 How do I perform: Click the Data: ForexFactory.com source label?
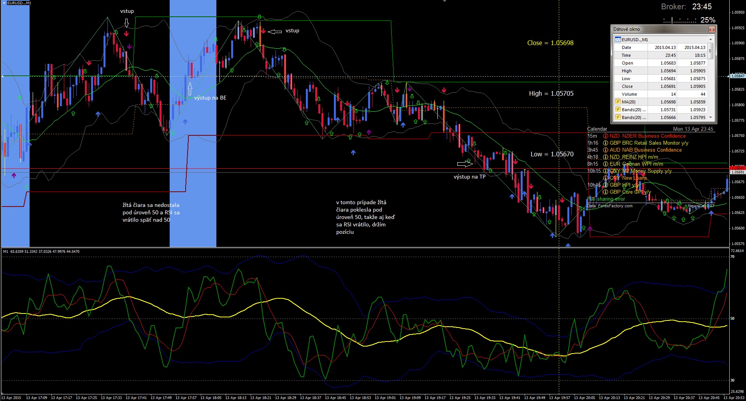pos(610,206)
